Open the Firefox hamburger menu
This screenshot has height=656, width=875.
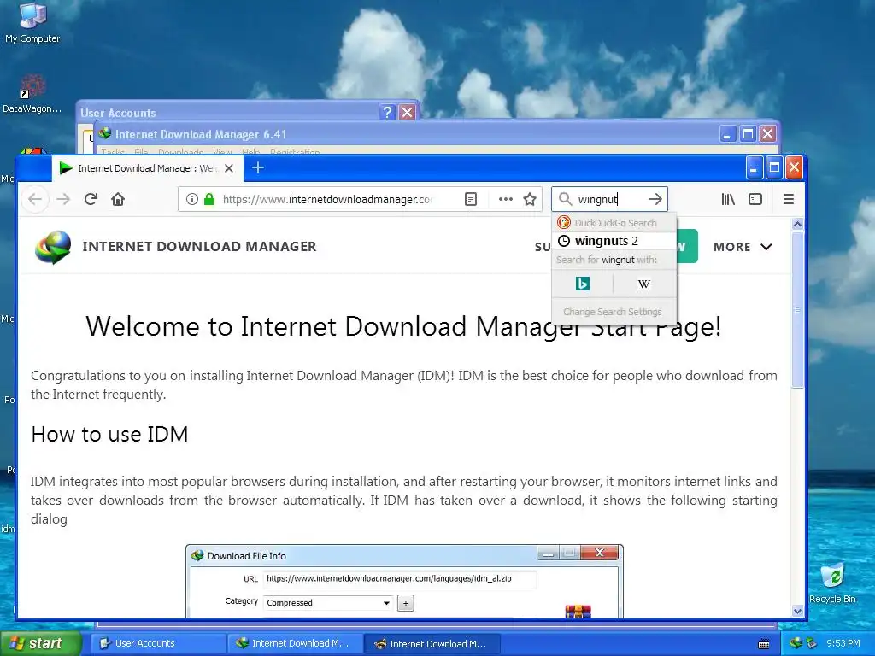pyautogui.click(x=788, y=199)
